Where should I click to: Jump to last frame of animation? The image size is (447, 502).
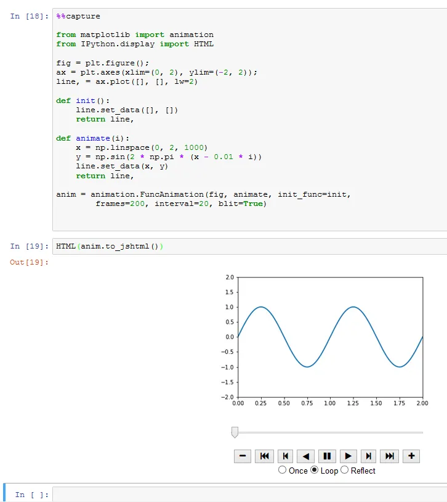390,456
